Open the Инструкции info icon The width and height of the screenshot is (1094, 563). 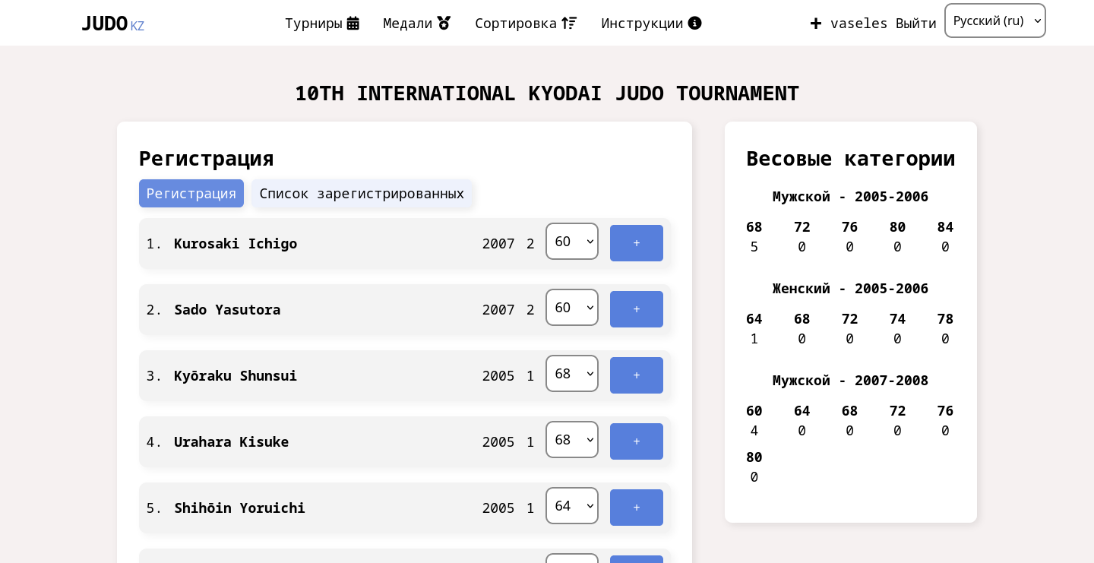click(x=694, y=23)
